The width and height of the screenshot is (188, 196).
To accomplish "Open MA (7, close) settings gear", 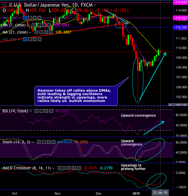I will pyautogui.click(x=39, y=25).
